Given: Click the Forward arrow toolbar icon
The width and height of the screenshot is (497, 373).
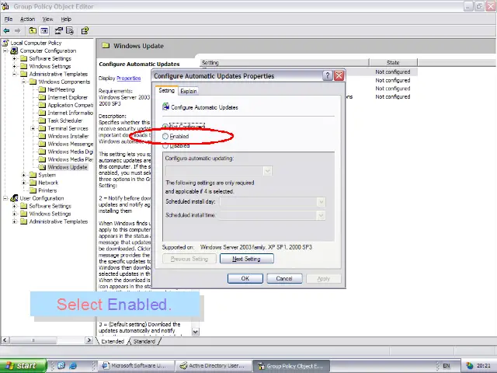Looking at the screenshot, I should click(x=17, y=31).
